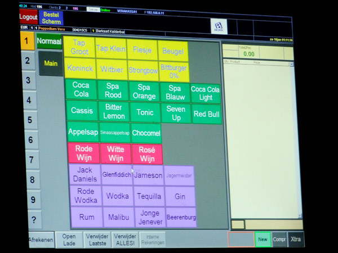This screenshot has height=253, width=338.
Task: Open the Compr panel
Action: (x=279, y=240)
